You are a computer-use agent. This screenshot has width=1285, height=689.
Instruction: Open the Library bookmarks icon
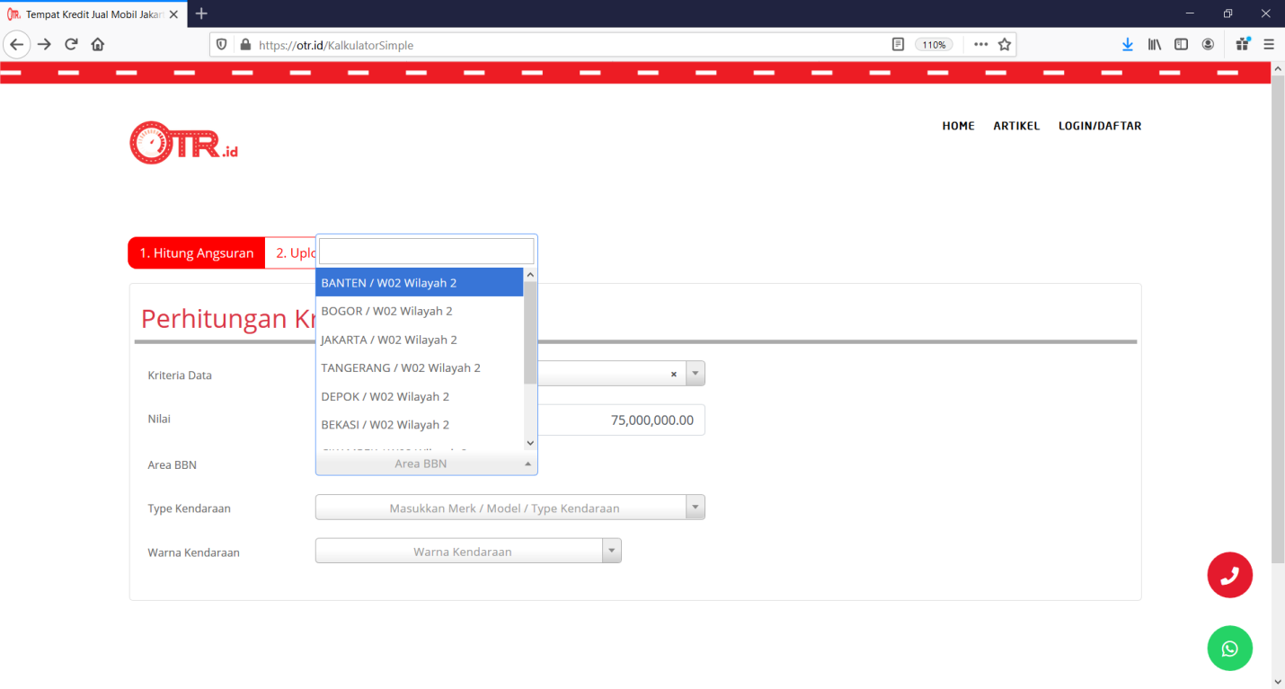[x=1155, y=44]
